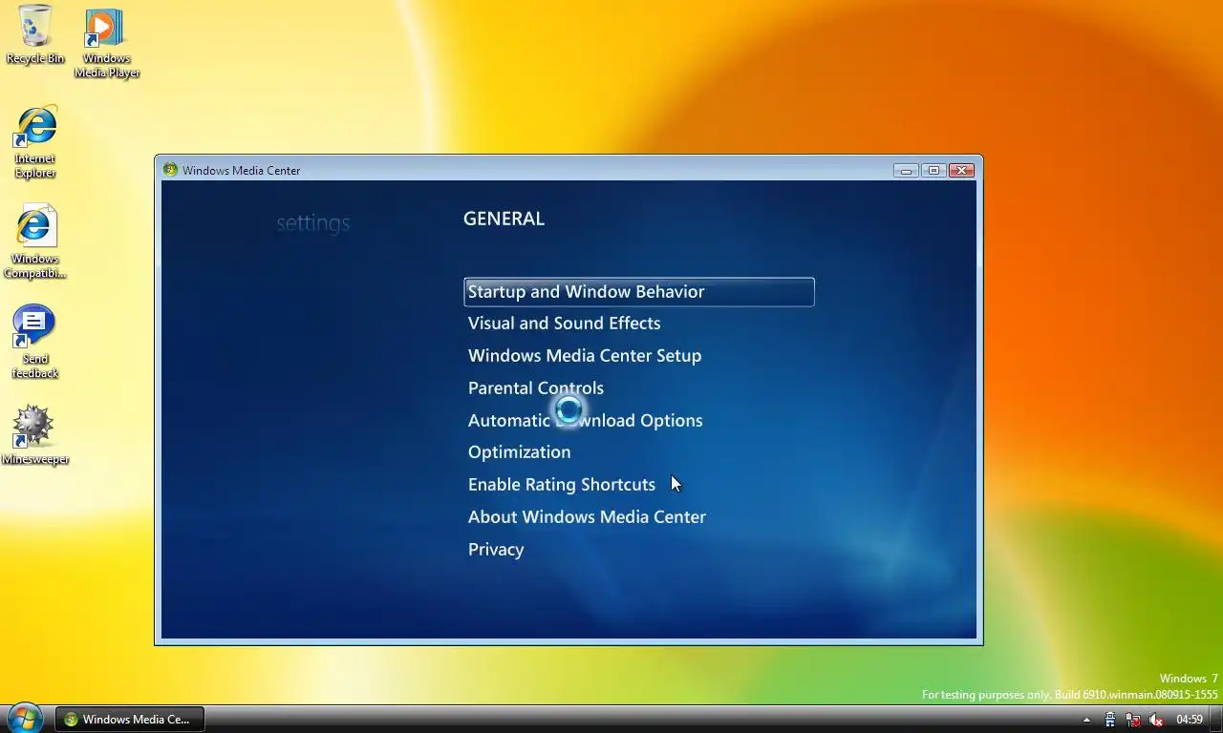Image resolution: width=1223 pixels, height=733 pixels.
Task: Choose Enable Rating Shortcuts
Action: (x=562, y=485)
